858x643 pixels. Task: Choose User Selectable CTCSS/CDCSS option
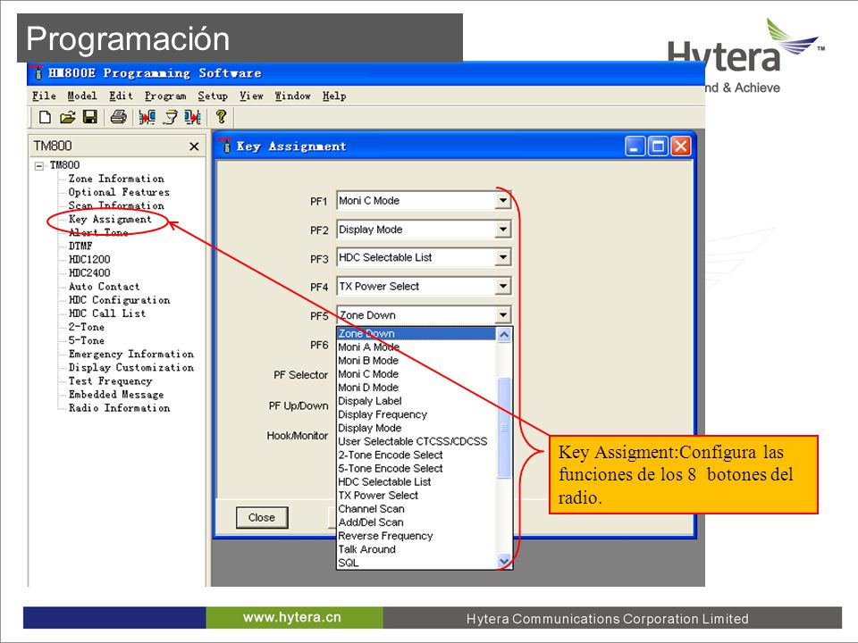417,441
